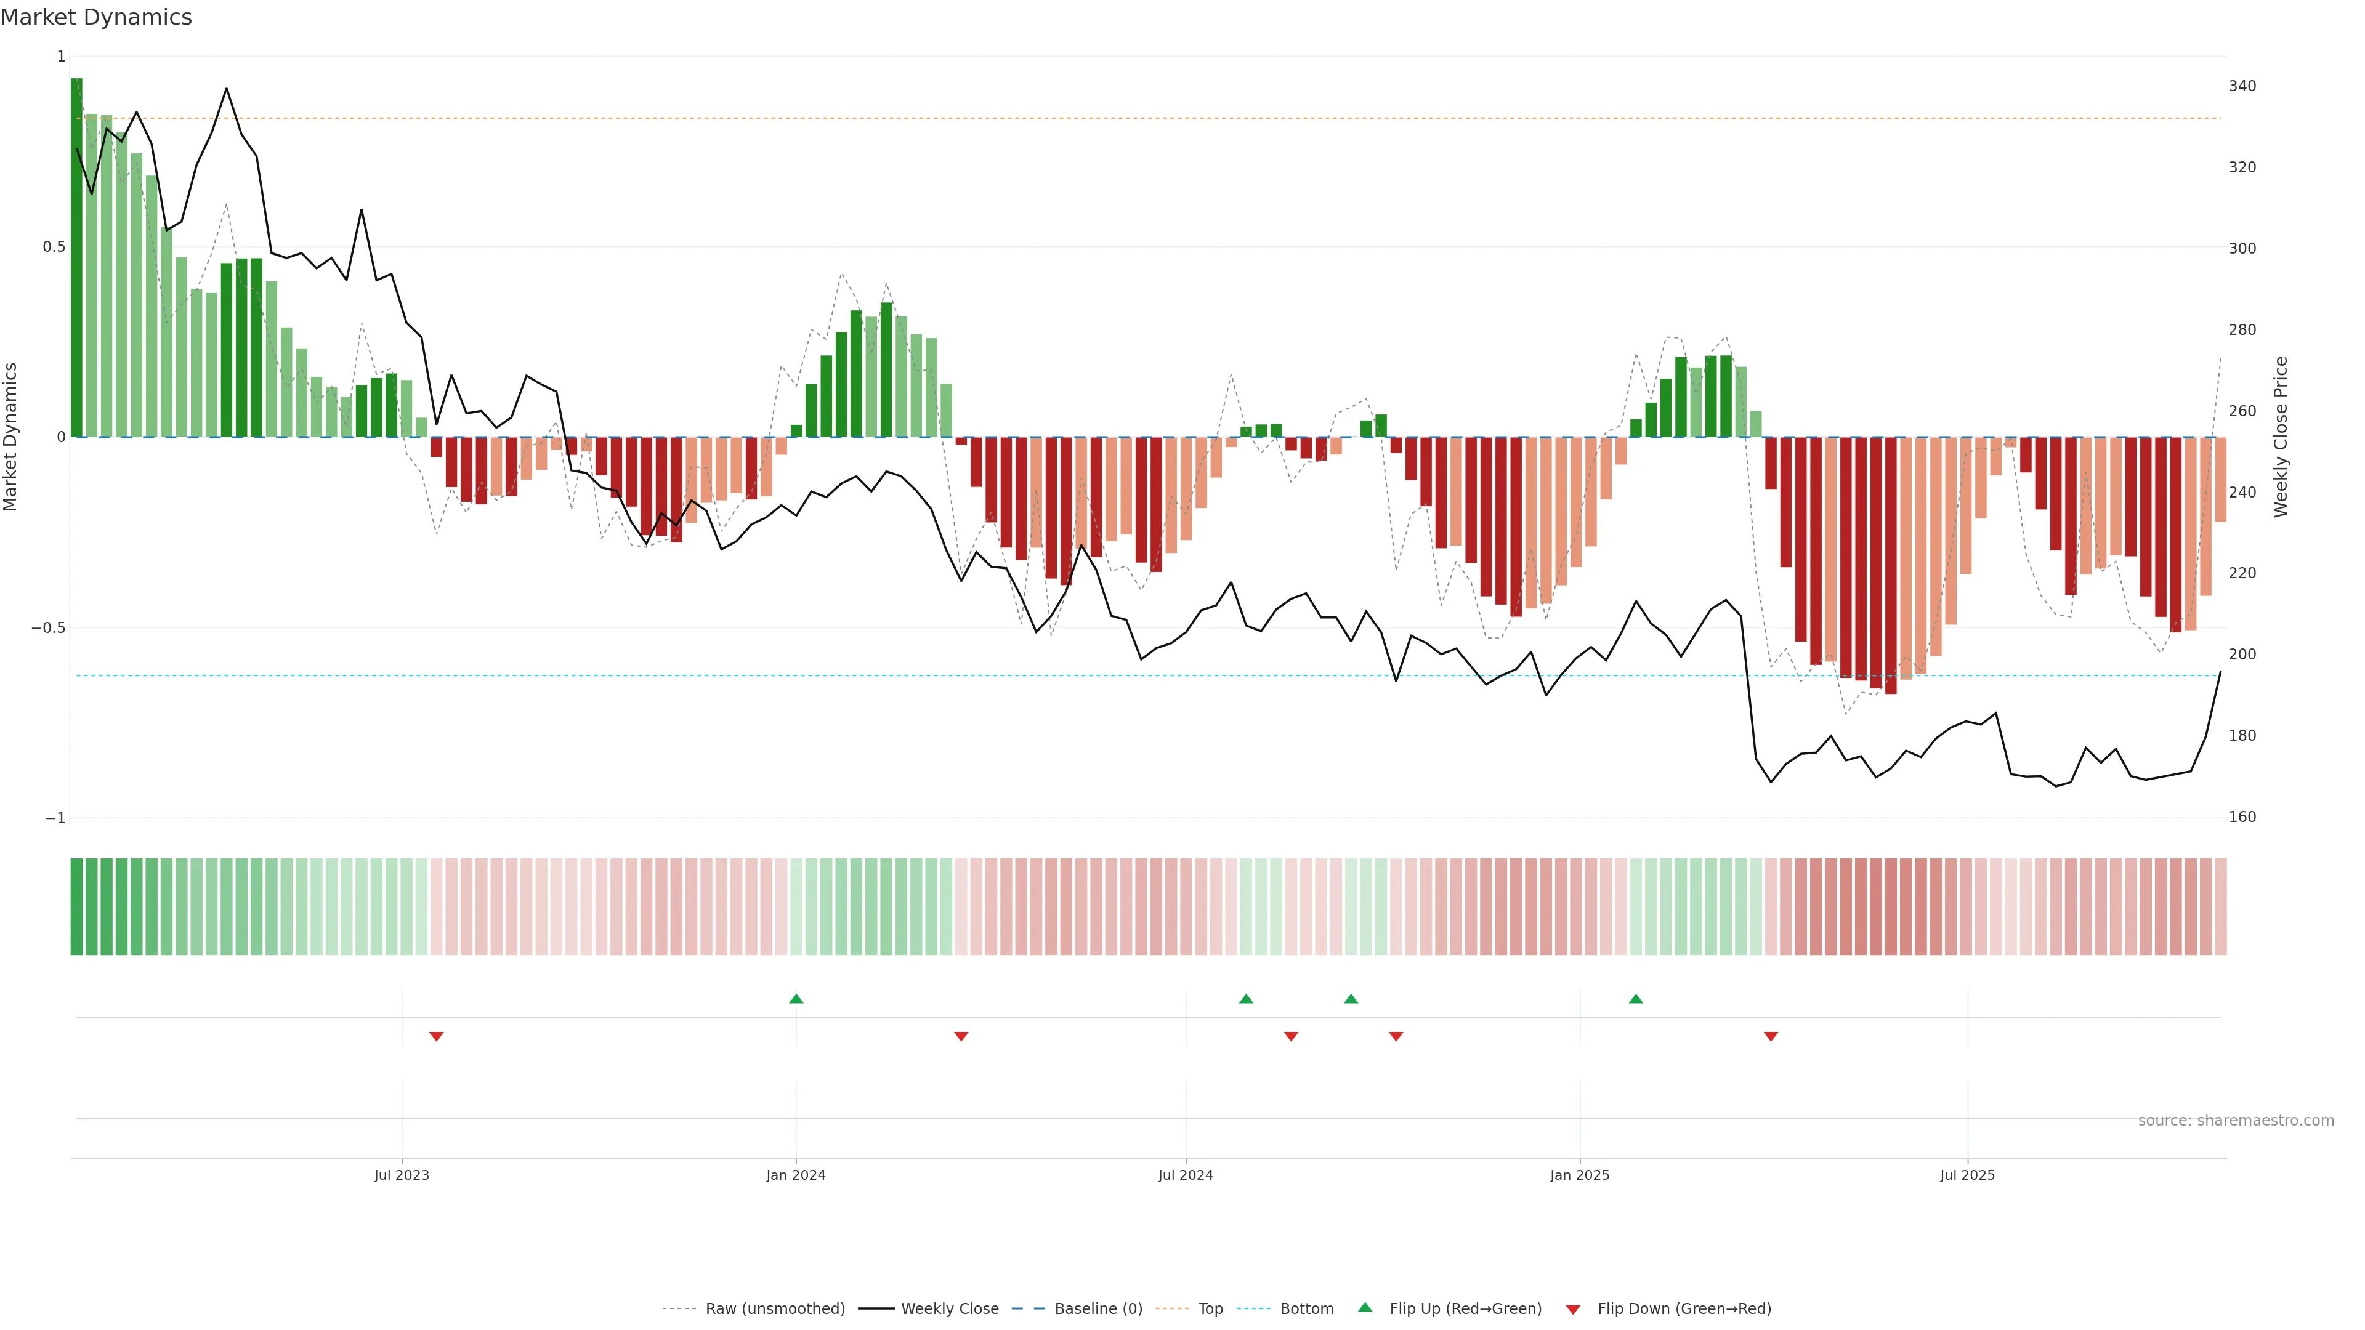This screenshot has height=1330, width=2365.
Task: Click the Flip Down (Green→Red) legend label
Action: click(1684, 1309)
